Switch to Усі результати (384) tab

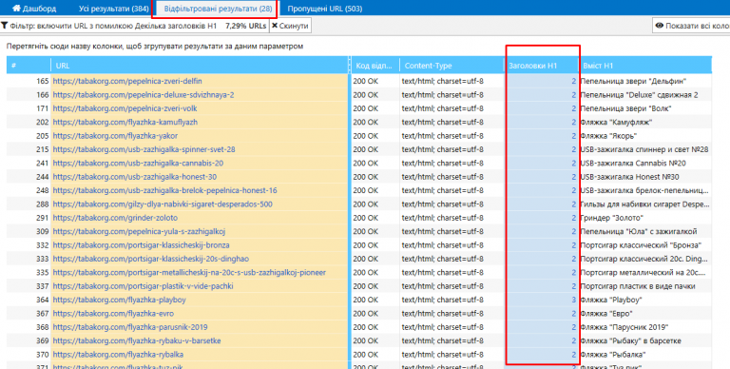pyautogui.click(x=114, y=9)
